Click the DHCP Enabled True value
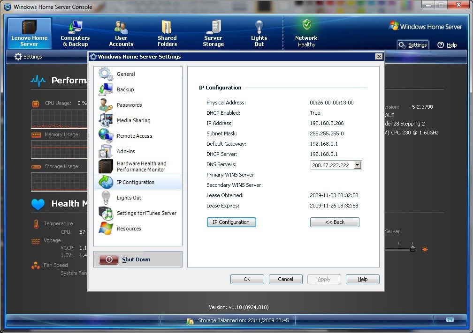This screenshot has height=333, width=473. (x=315, y=113)
